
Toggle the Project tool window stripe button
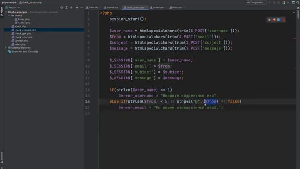pos(2,11)
